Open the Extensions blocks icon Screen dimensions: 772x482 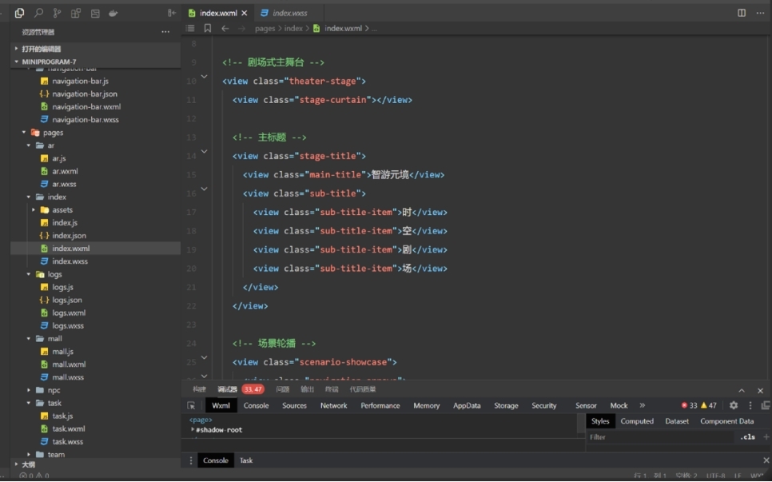point(76,14)
